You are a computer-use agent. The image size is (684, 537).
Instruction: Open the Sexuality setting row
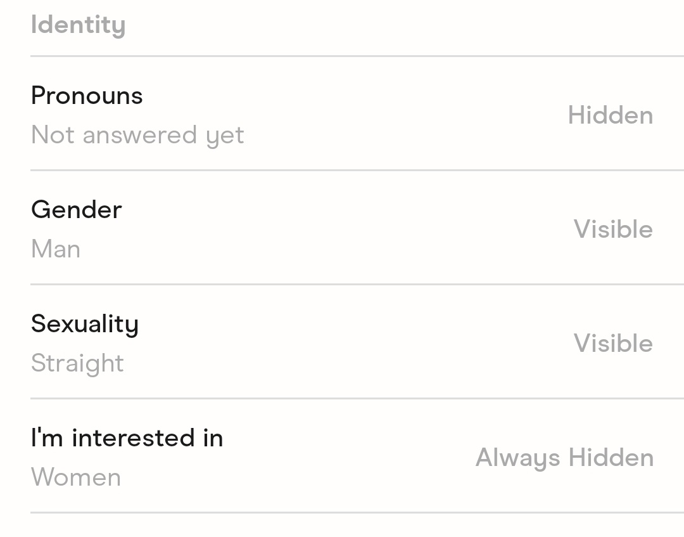tap(342, 343)
